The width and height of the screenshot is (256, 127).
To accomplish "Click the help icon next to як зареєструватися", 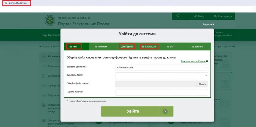I will pyautogui.click(x=234, y=47).
